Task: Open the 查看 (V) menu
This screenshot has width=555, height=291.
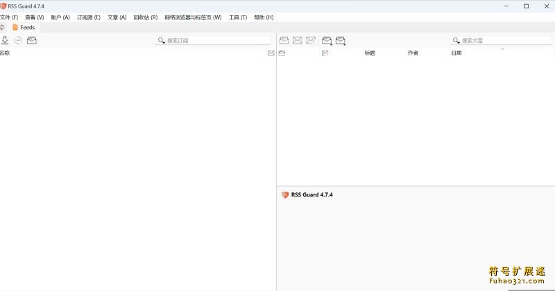Action: 34,17
